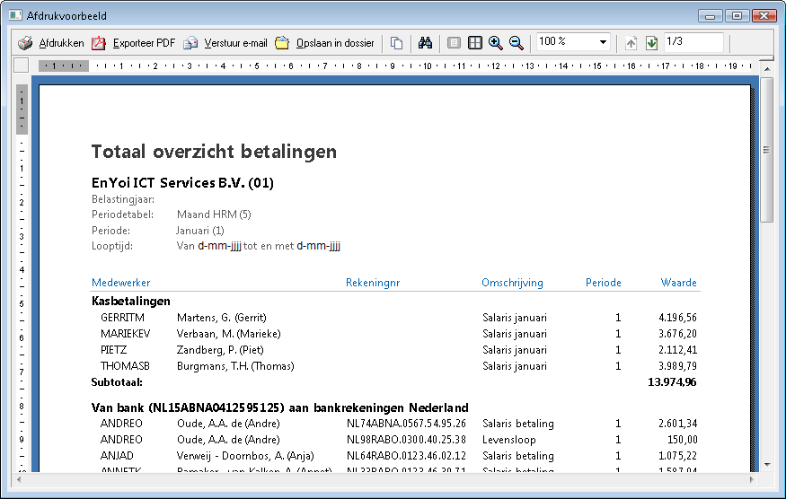The width and height of the screenshot is (786, 499).
Task: Go to next page with green arrow
Action: [651, 43]
